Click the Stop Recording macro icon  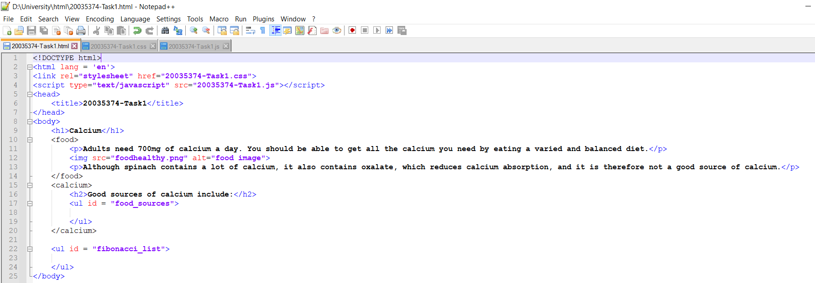[365, 30]
